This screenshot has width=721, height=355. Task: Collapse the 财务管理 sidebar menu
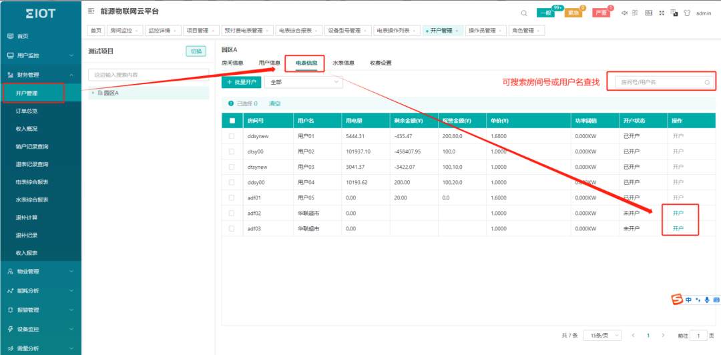click(41, 75)
